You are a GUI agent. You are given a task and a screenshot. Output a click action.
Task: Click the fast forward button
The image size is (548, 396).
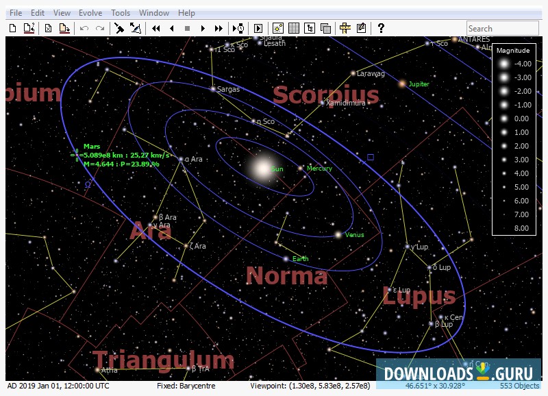pos(219,28)
